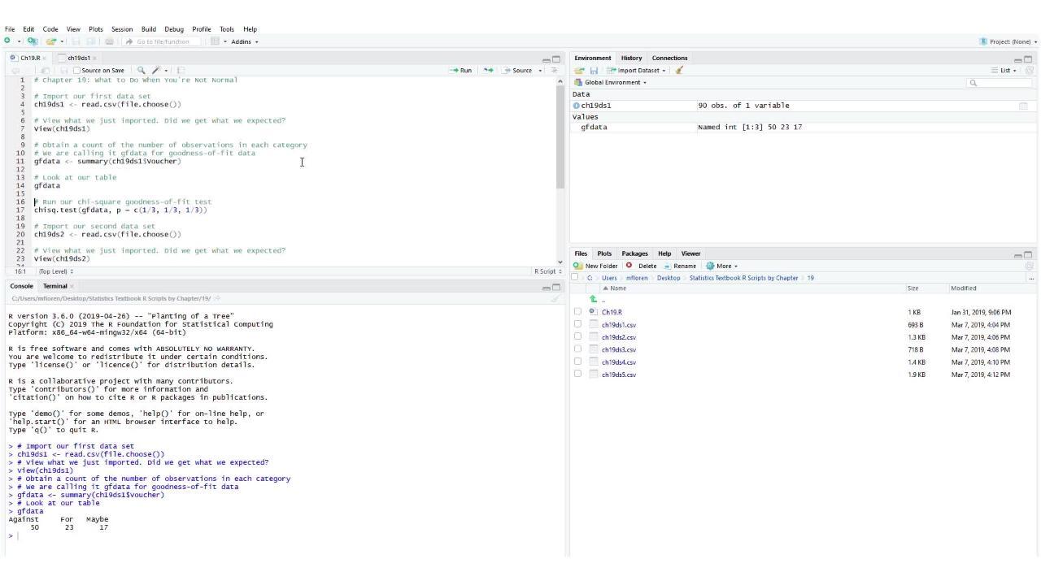The height and width of the screenshot is (585, 1041).
Task: Click the load workspace folder icon in Environment
Action: pyautogui.click(x=580, y=71)
